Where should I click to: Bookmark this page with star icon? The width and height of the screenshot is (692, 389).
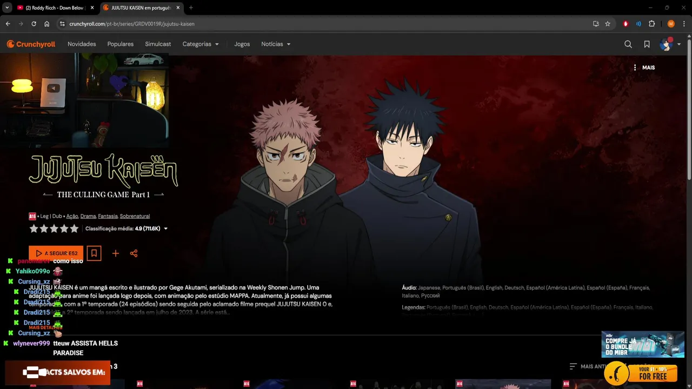[x=608, y=24]
